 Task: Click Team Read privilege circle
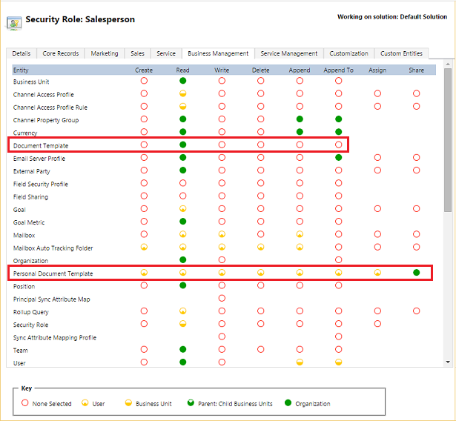[x=182, y=350]
